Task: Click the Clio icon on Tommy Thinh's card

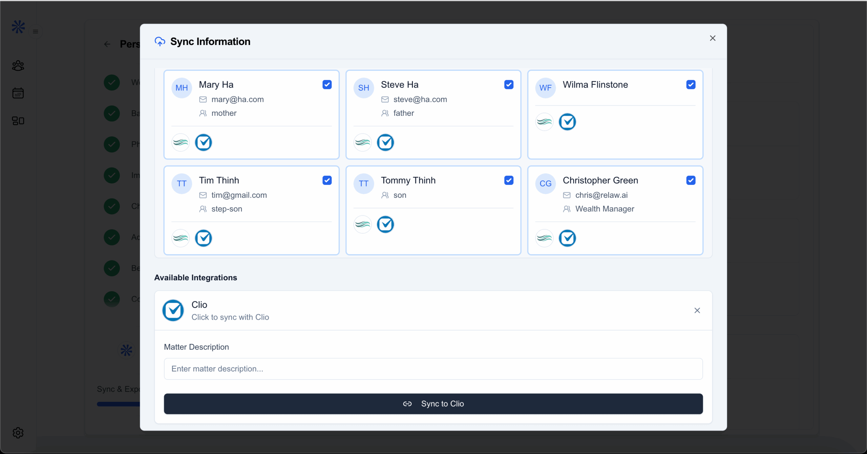Action: 385,224
